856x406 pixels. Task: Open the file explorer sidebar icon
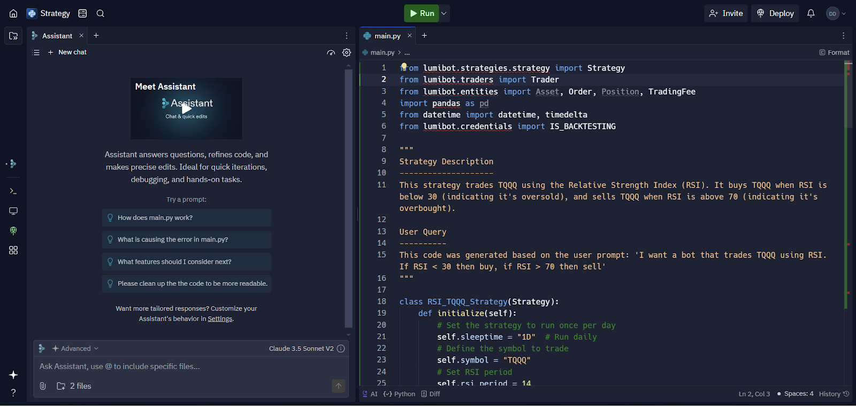tap(13, 36)
